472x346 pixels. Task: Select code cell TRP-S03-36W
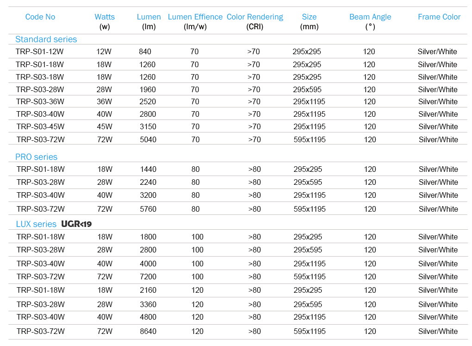tap(40, 101)
